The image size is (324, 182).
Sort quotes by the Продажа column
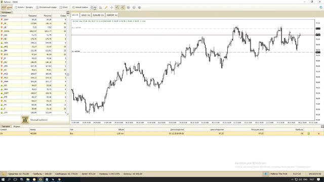(x=29, y=16)
